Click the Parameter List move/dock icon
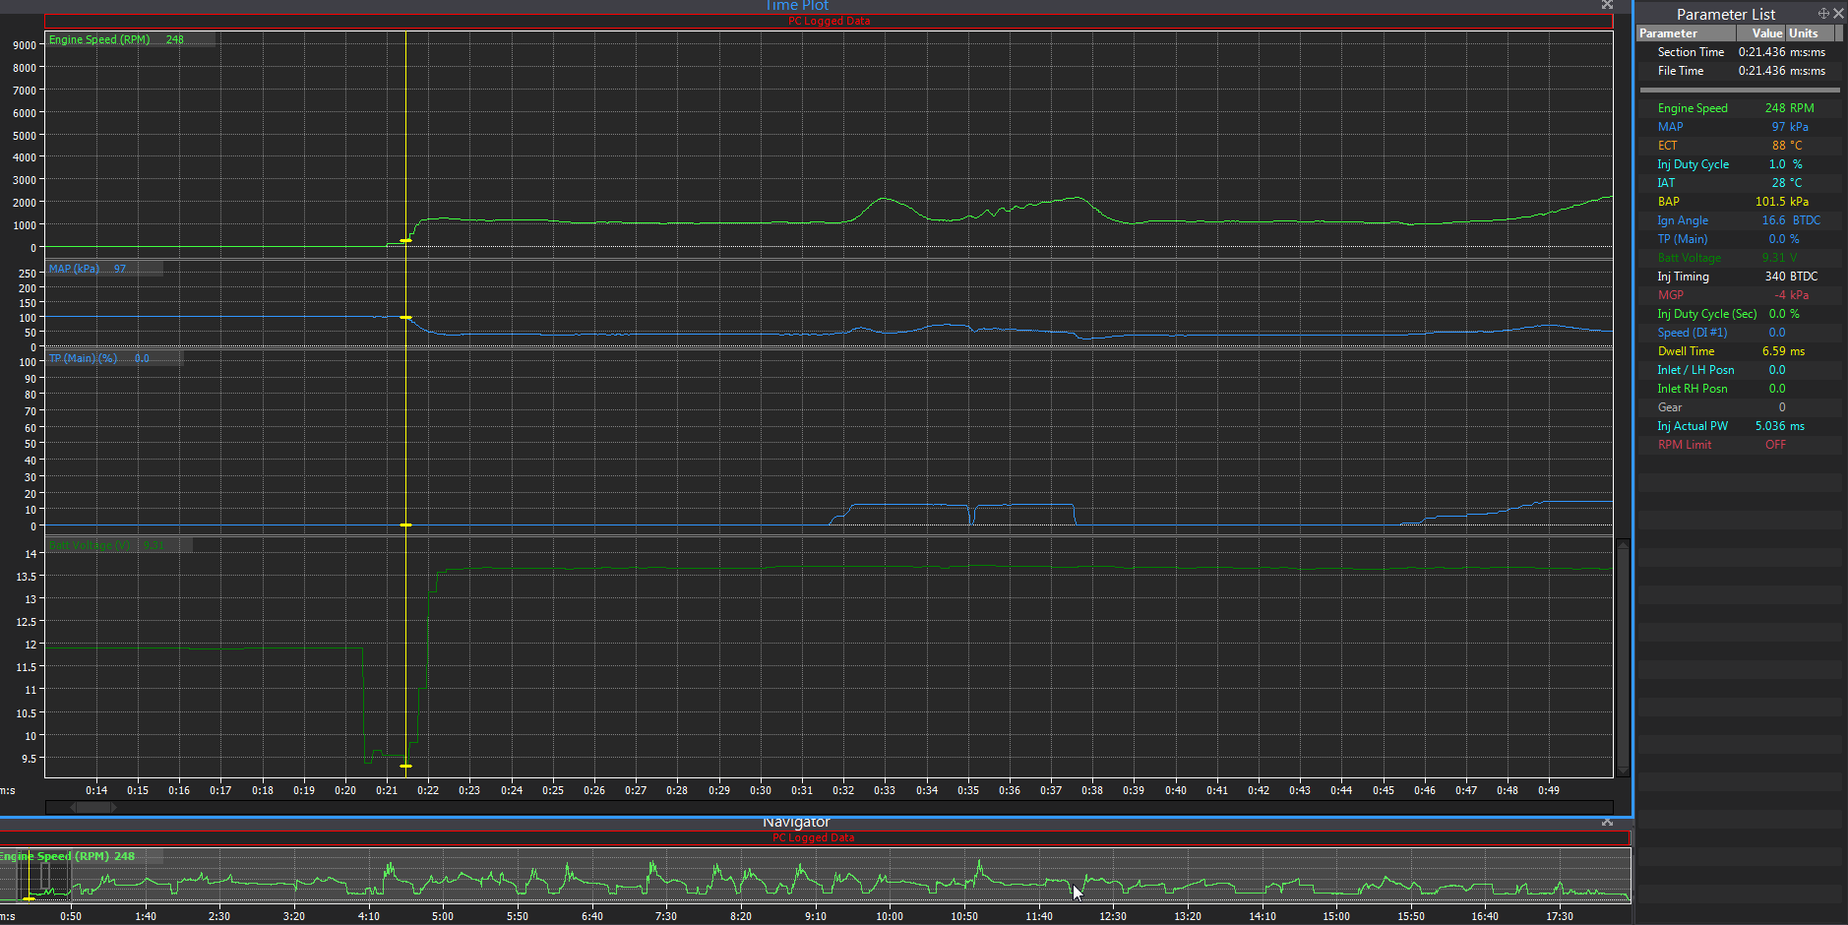The image size is (1848, 925). point(1822,14)
